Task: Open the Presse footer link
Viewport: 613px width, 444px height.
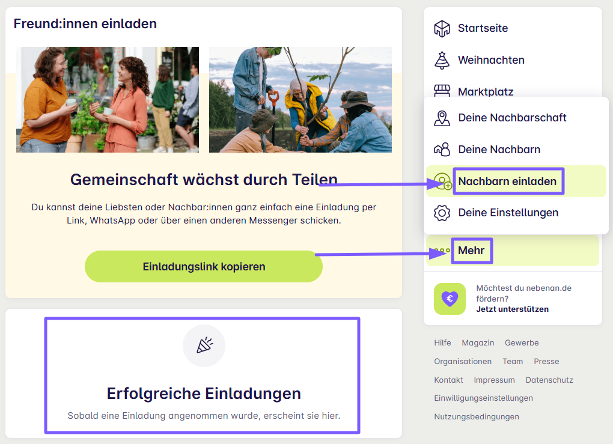Action: (546, 362)
